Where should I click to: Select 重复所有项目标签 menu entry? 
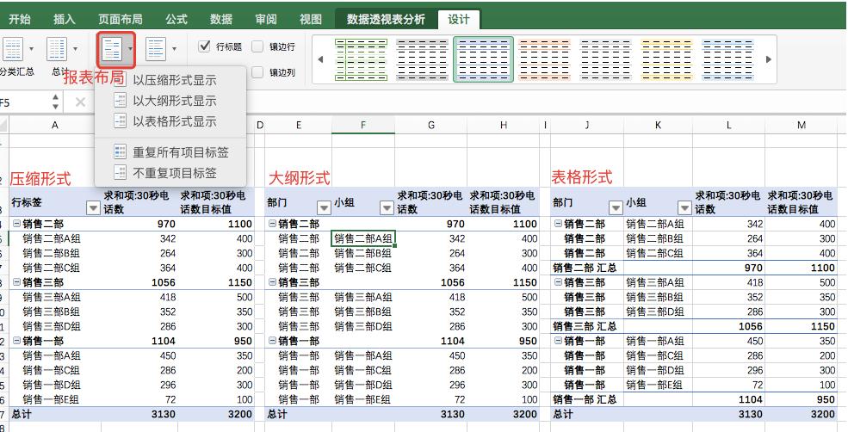pos(180,152)
